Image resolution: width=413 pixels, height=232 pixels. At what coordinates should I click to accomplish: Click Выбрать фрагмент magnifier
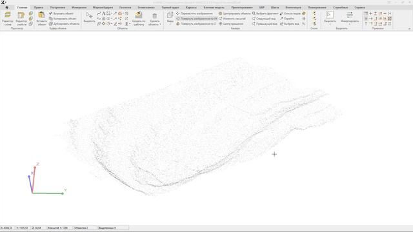[x=265, y=14]
